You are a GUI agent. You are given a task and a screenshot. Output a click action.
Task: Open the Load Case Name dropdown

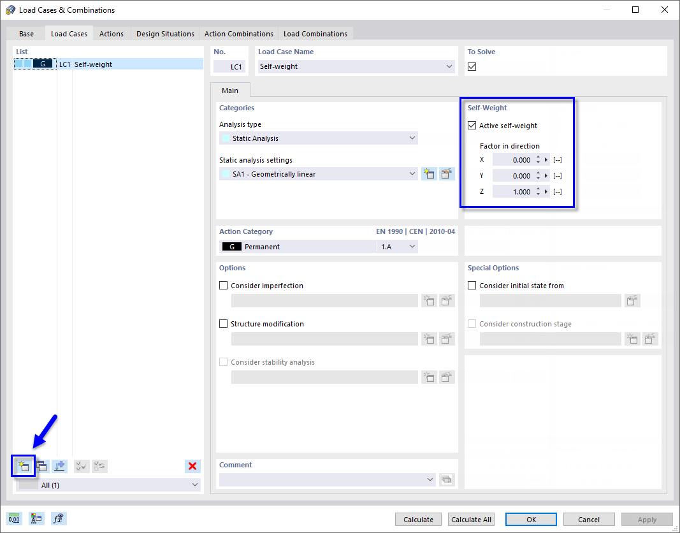tap(449, 66)
